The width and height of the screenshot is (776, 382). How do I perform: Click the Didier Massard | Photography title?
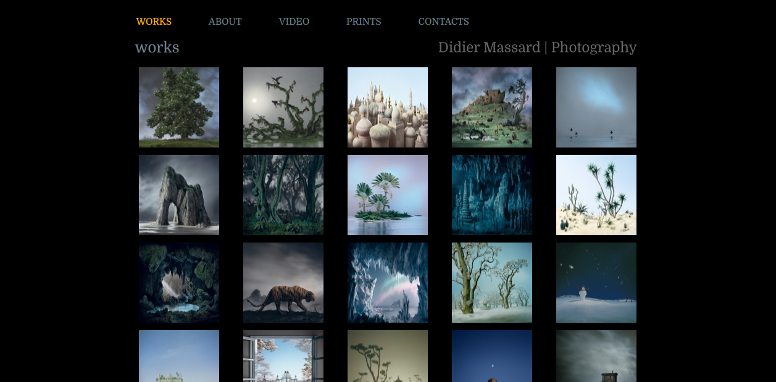pyautogui.click(x=537, y=48)
